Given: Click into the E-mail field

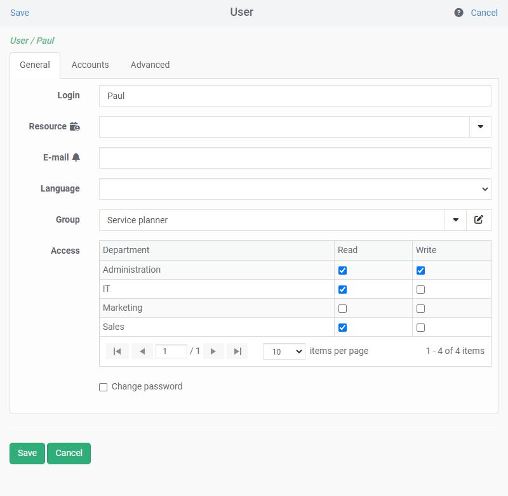Looking at the screenshot, I should click(x=295, y=158).
